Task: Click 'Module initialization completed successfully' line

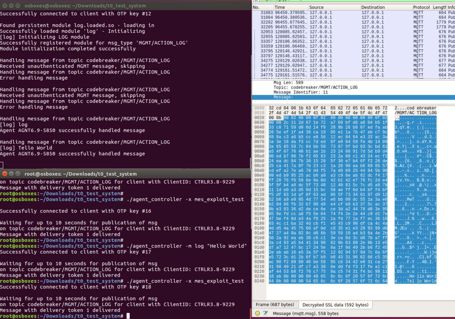Action: pyautogui.click(x=68, y=49)
